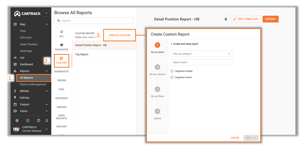Open settings gear at sidebar bottom
This screenshot has width=302, height=148.
point(17,121)
